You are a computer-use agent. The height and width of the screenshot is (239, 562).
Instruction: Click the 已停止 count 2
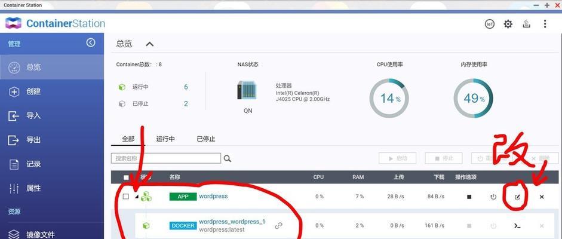point(186,103)
